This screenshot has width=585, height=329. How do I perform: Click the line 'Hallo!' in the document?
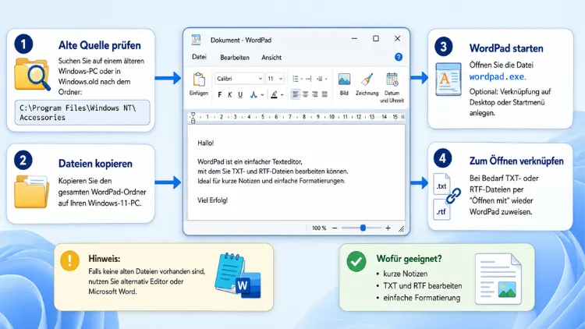click(x=206, y=143)
